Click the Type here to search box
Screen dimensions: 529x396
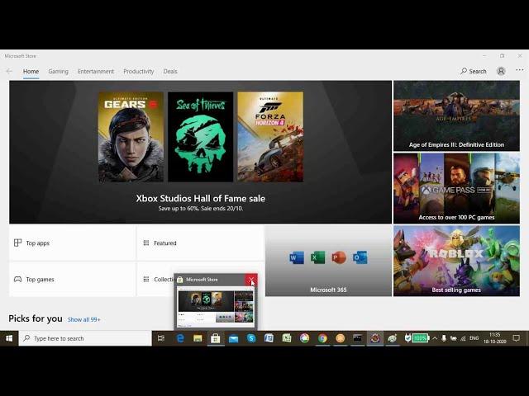point(85,338)
